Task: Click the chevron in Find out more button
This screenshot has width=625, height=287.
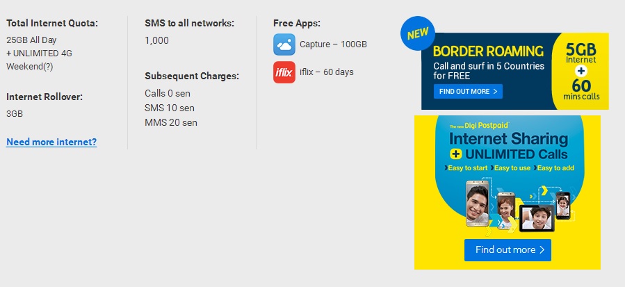Action: pos(542,250)
